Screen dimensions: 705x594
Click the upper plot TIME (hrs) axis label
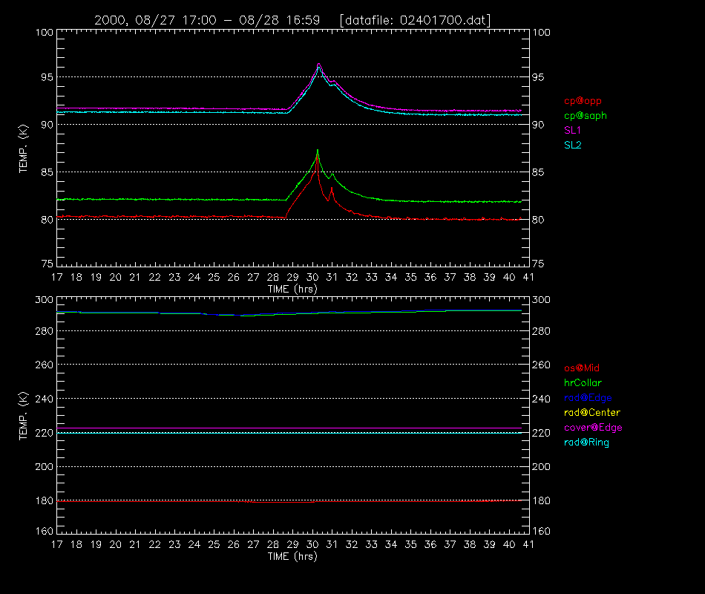[x=292, y=290]
